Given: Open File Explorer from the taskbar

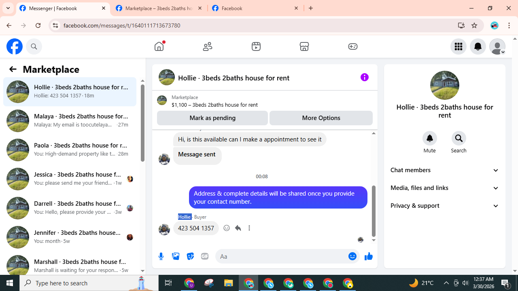Looking at the screenshot, I should [229, 283].
